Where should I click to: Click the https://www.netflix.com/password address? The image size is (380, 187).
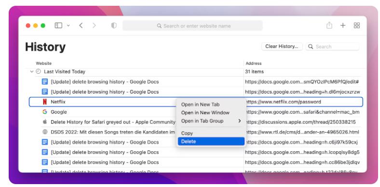click(x=283, y=102)
